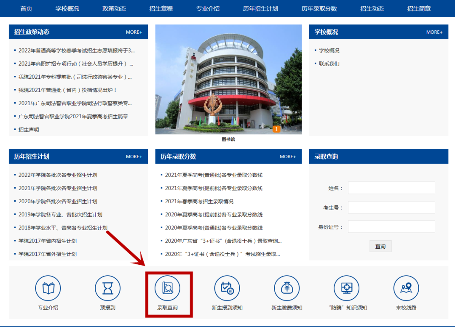Open 新生缴费须知 money bag icon
The image size is (455, 327).
(x=287, y=288)
